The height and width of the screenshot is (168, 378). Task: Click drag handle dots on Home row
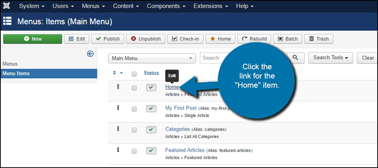(x=118, y=87)
